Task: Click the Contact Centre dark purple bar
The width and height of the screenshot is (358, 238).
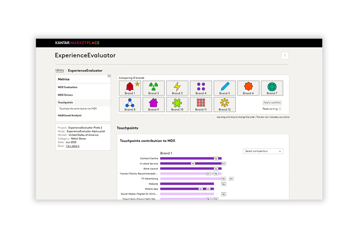Action: coord(187,158)
